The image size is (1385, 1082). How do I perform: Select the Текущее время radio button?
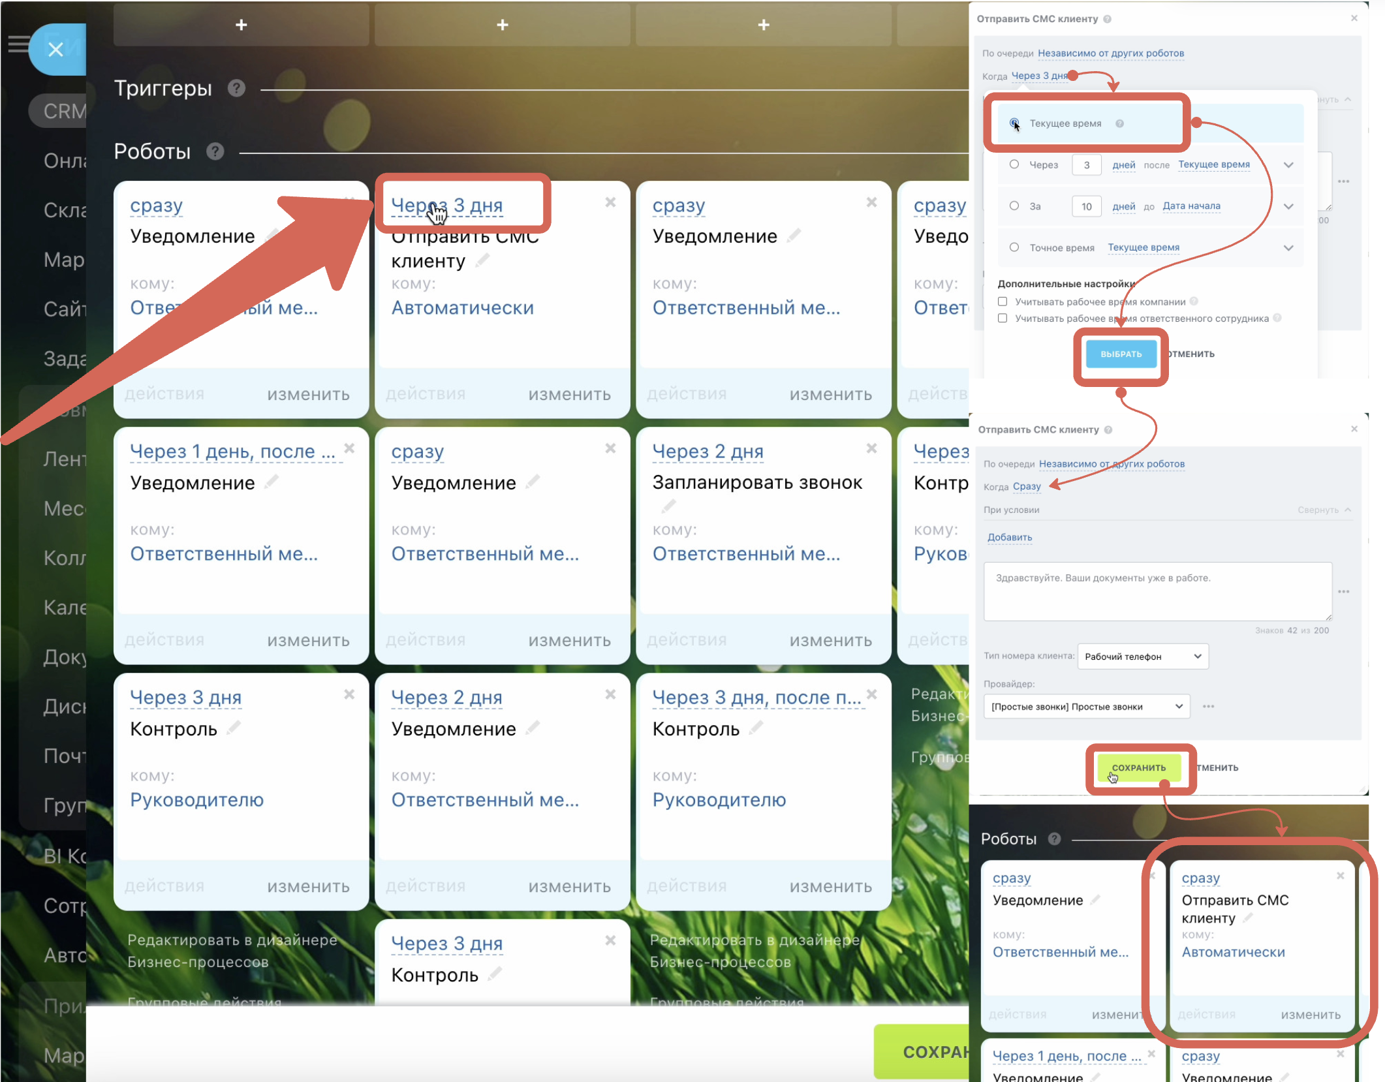tap(1014, 123)
